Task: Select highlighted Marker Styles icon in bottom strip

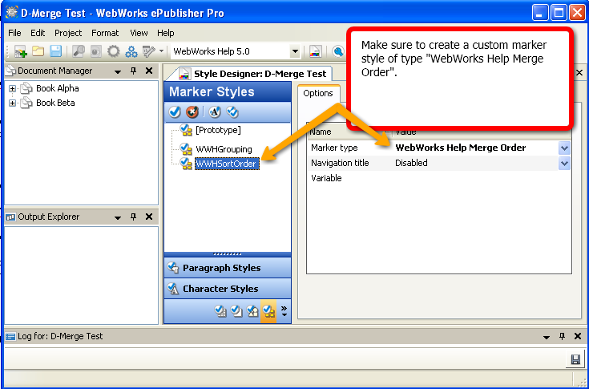Action: click(x=269, y=311)
